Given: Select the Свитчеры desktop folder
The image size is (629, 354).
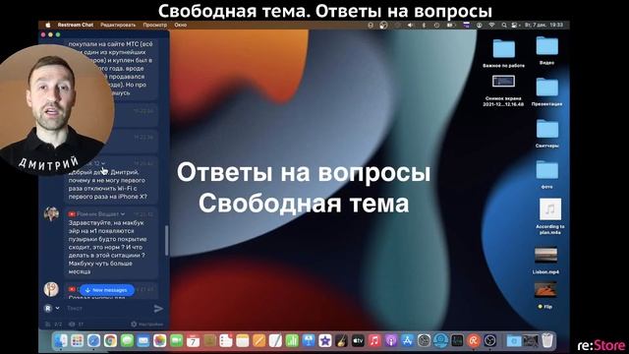Looking at the screenshot, I should tap(546, 134).
